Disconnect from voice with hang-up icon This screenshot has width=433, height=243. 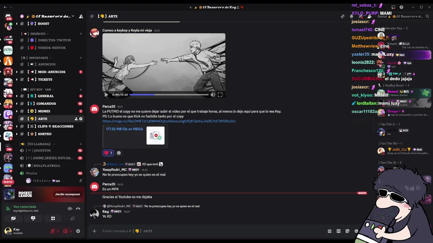point(78,209)
